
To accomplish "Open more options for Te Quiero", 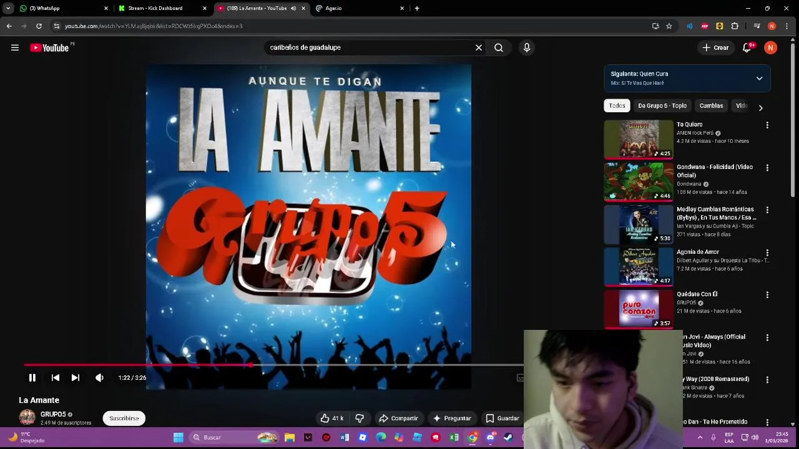I will point(767,125).
